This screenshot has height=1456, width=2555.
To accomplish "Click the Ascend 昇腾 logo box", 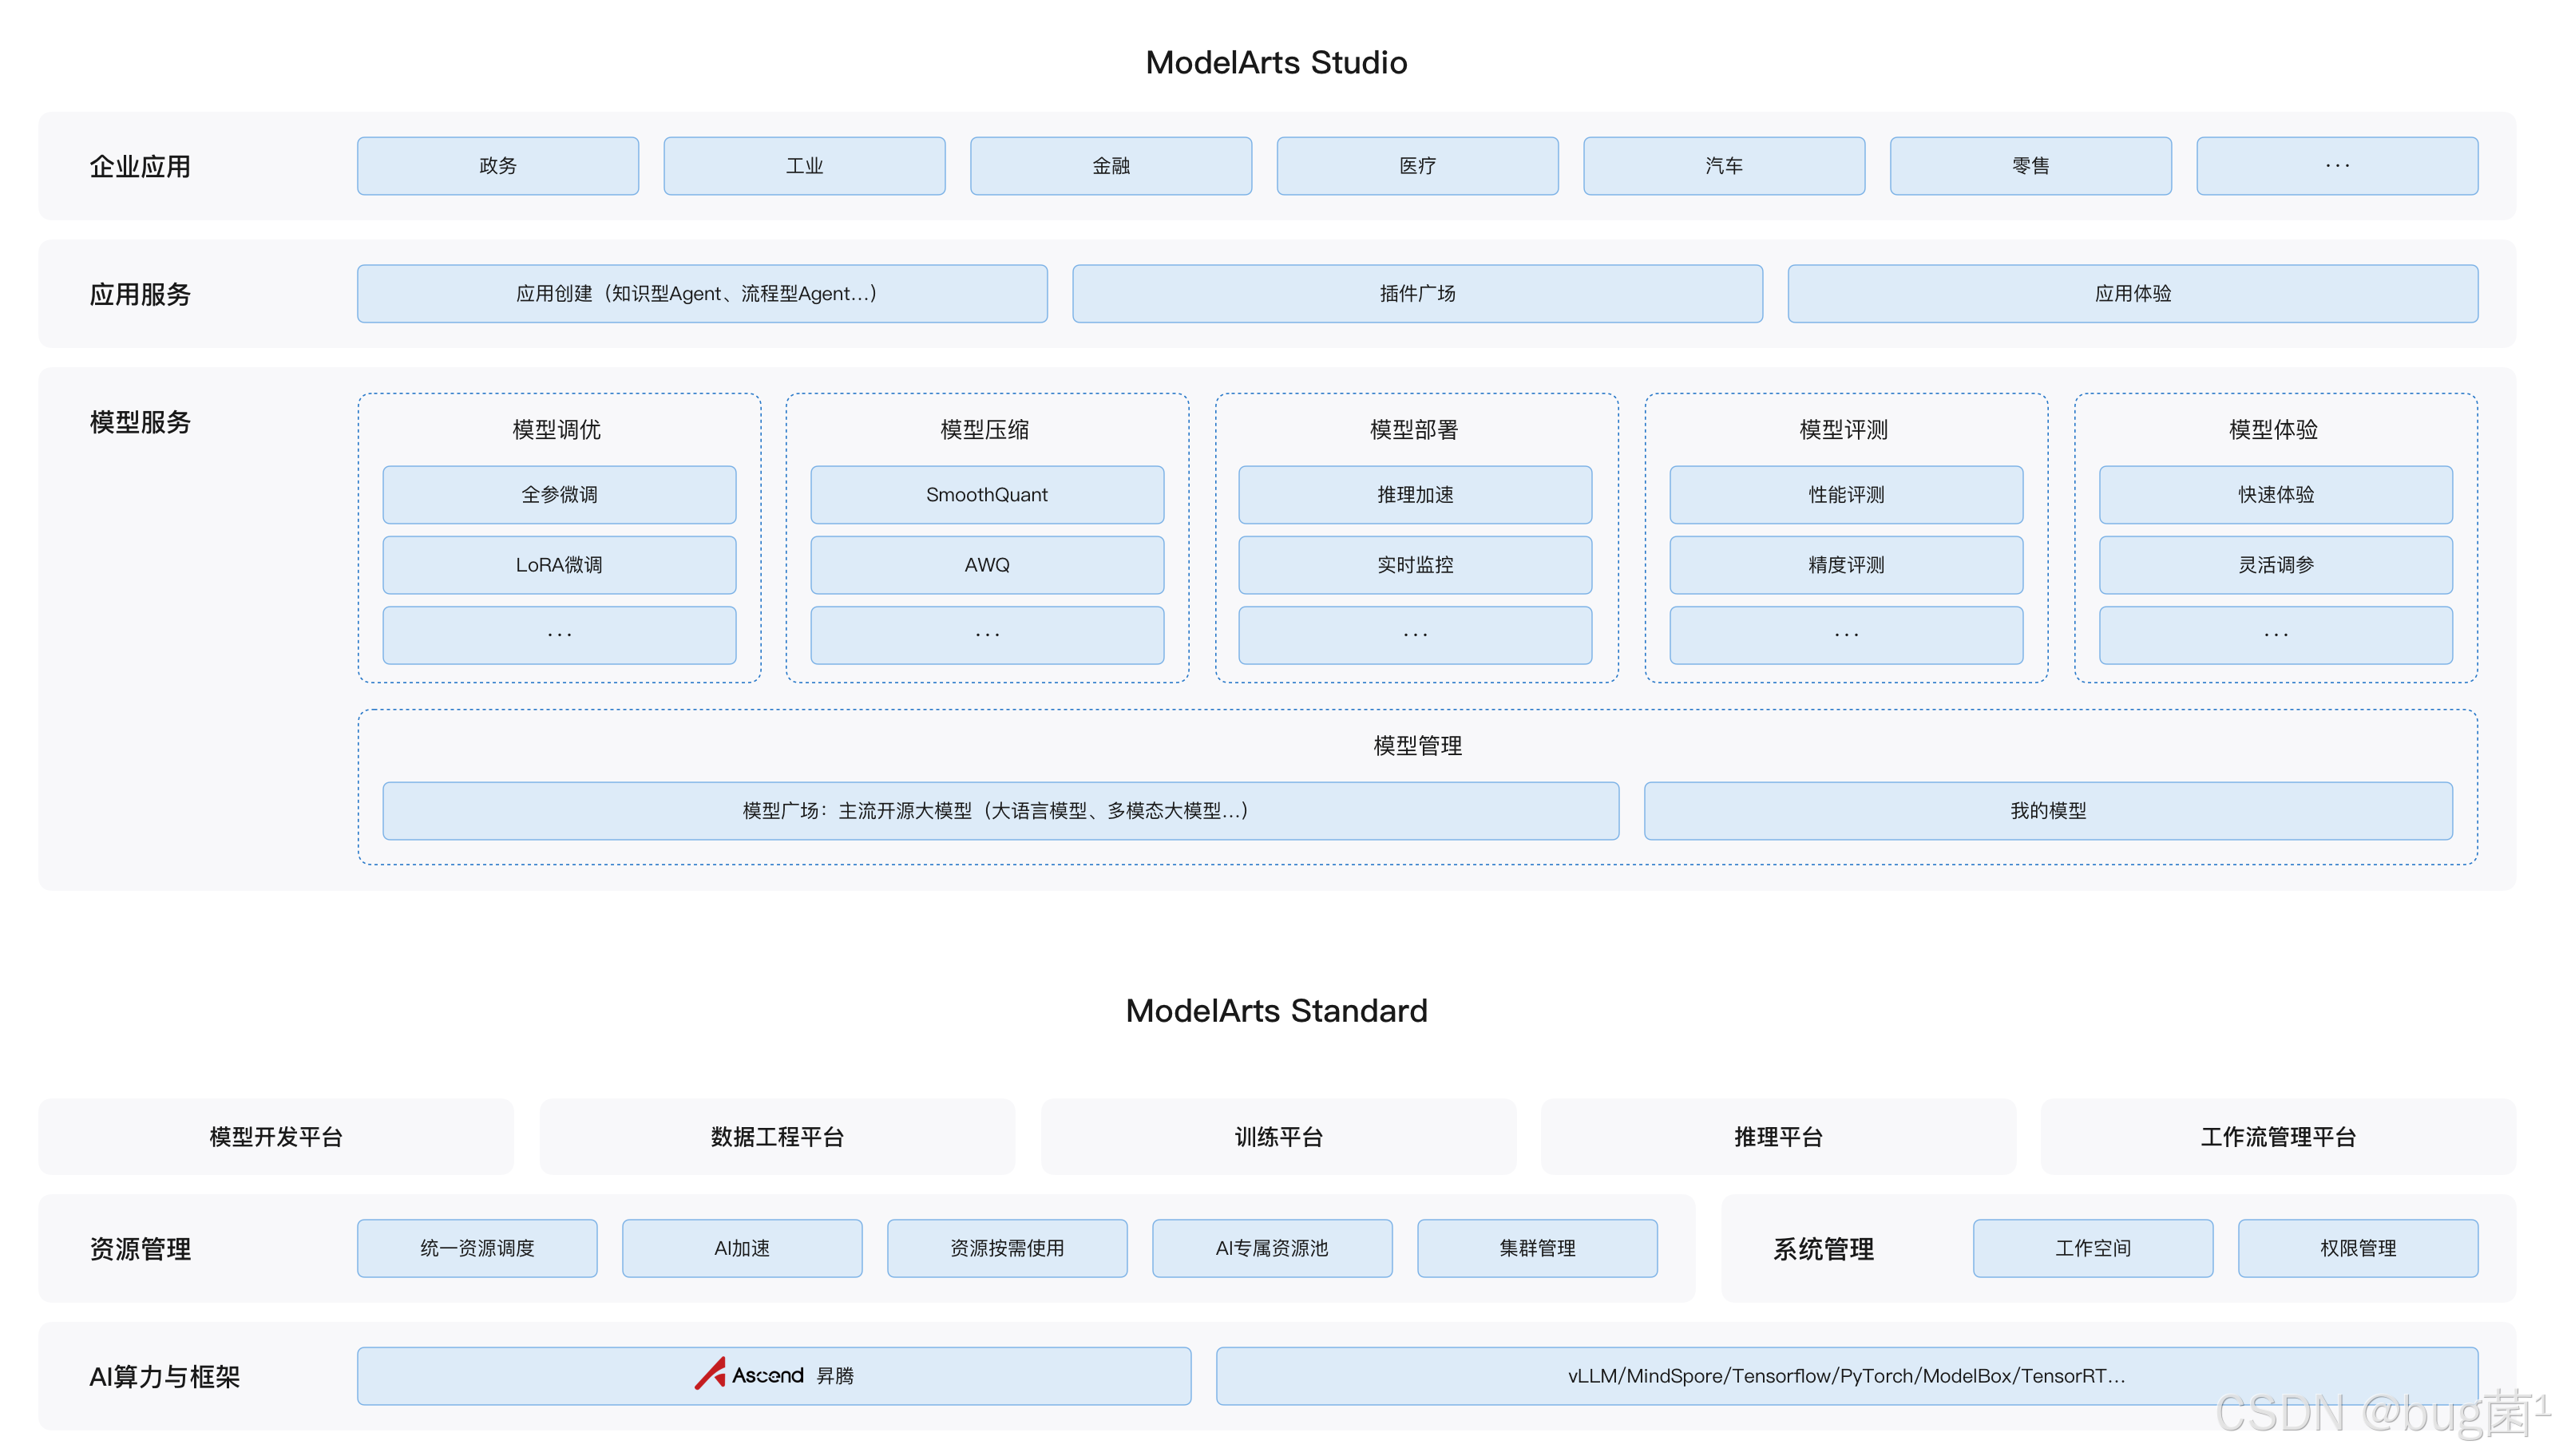I will click(773, 1375).
